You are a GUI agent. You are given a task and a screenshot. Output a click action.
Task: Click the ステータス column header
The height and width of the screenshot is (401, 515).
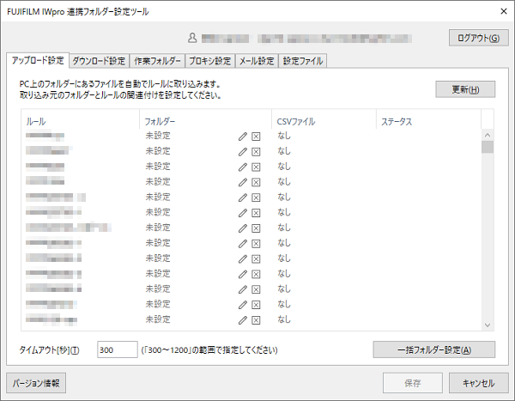click(428, 121)
